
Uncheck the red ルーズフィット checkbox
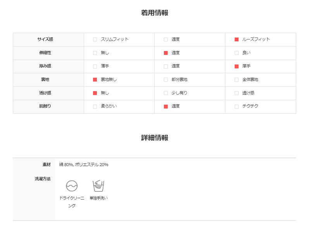236,39
